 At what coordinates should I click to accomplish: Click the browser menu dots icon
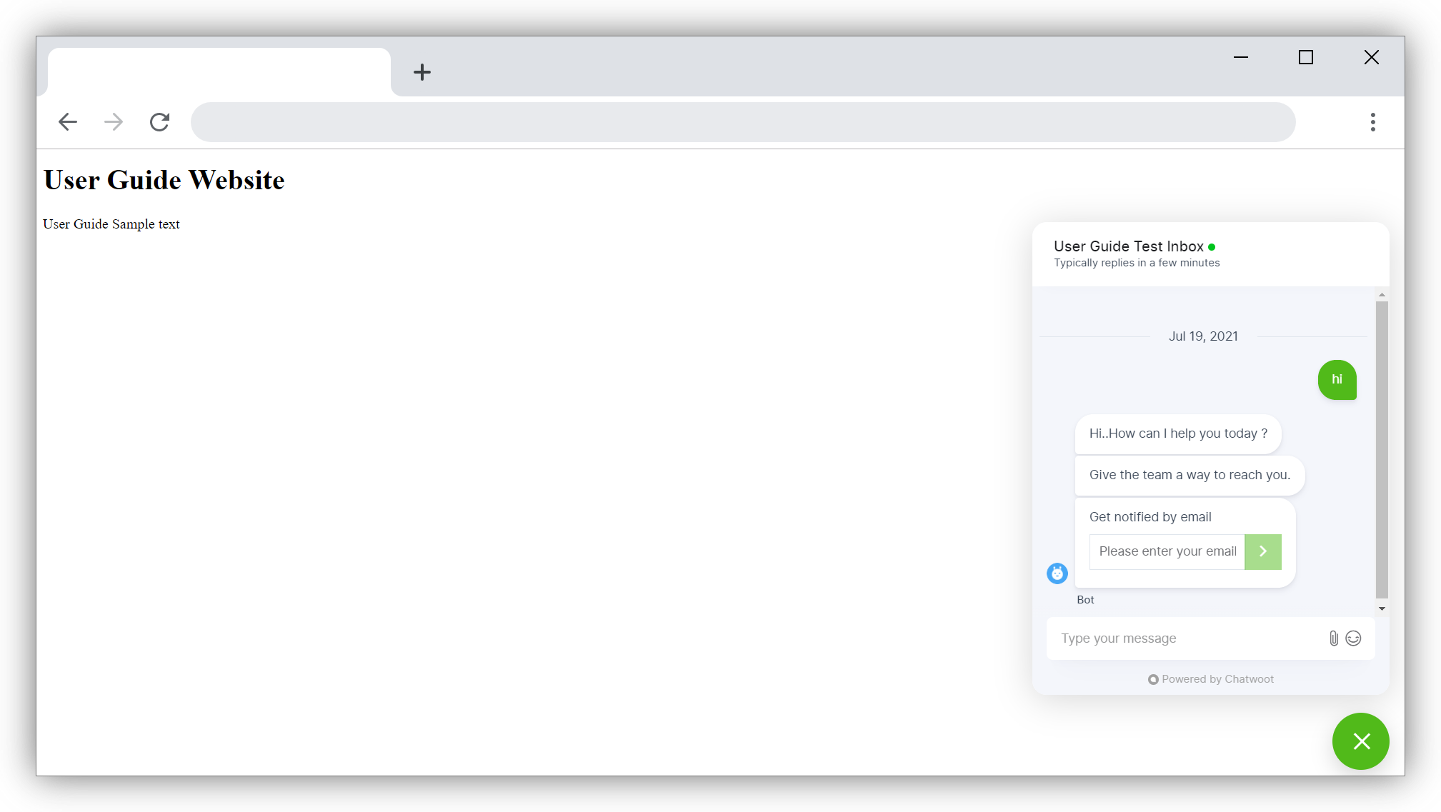1372,121
